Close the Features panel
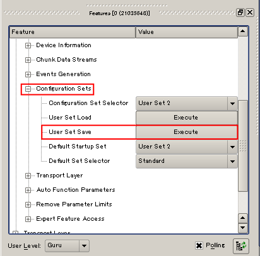 coord(250,13)
